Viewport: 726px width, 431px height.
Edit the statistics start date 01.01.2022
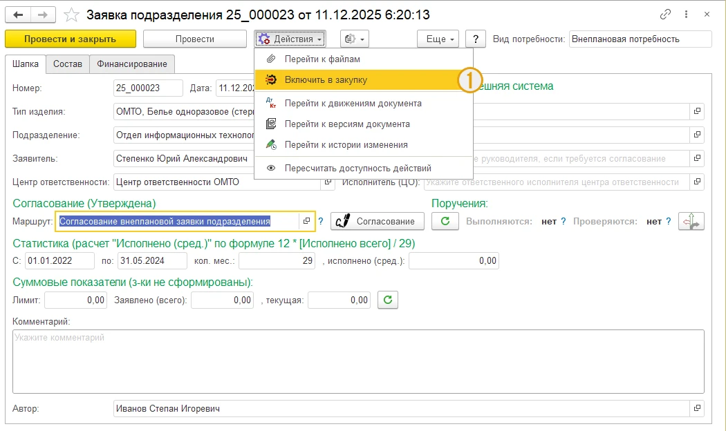tap(59, 261)
